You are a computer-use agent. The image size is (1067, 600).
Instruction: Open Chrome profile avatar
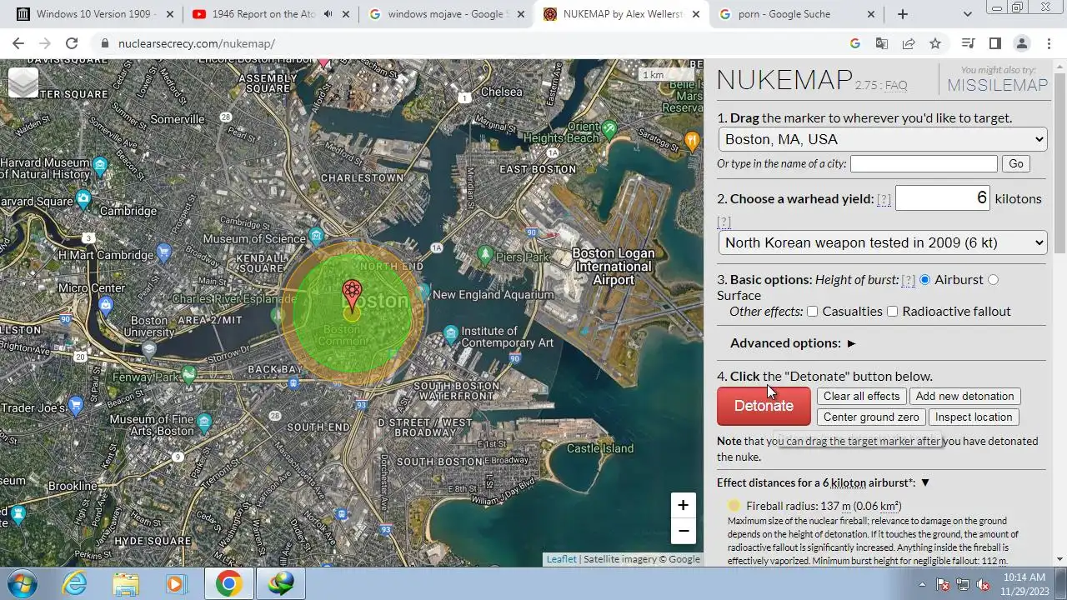point(1022,43)
